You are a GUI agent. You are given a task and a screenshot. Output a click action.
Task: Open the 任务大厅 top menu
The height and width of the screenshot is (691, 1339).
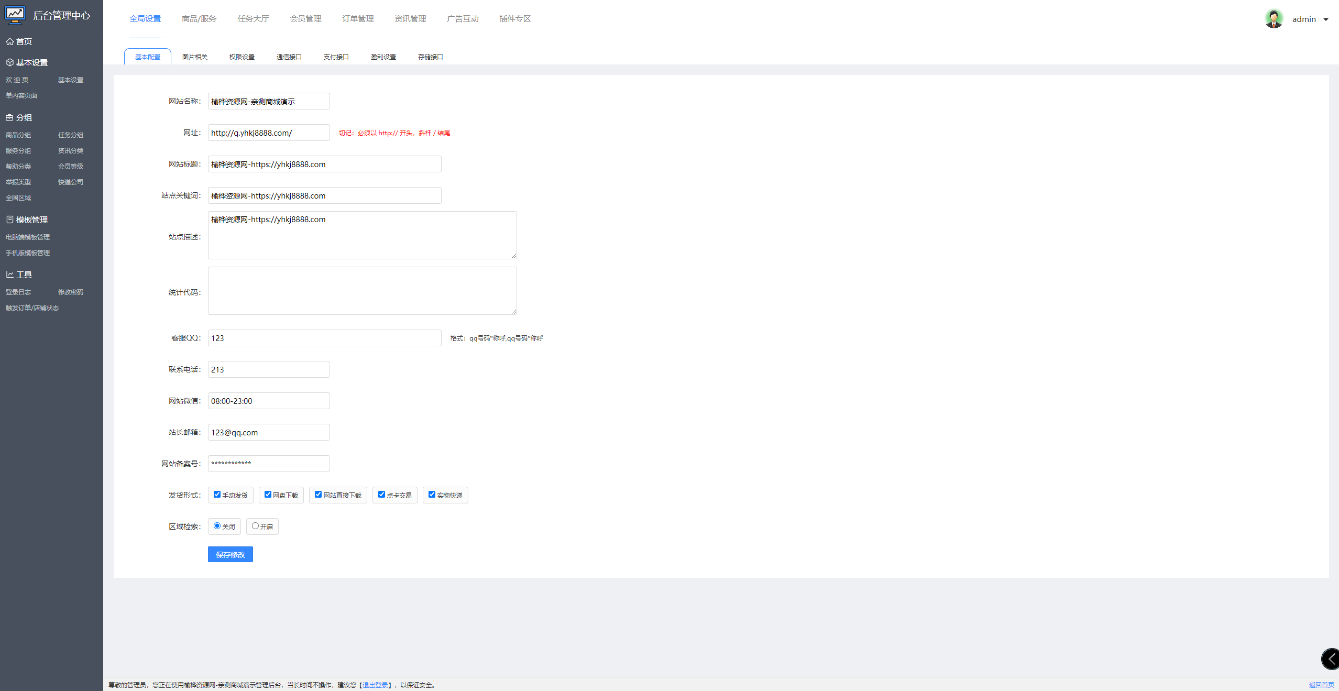pyautogui.click(x=253, y=19)
